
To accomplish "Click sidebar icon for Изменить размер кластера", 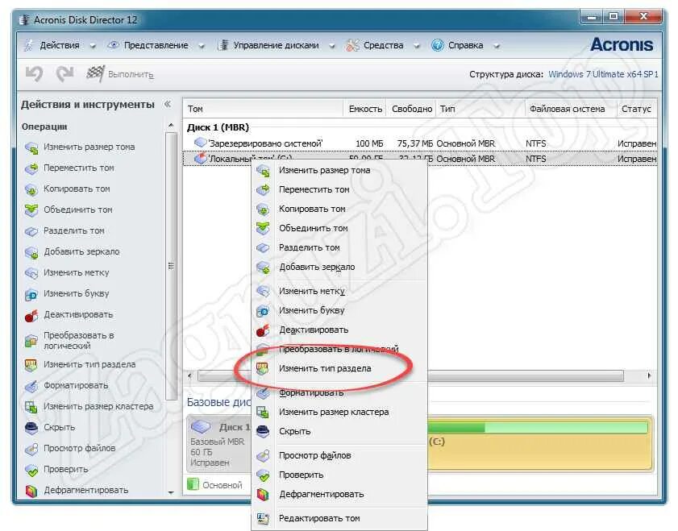I will tap(31, 407).
